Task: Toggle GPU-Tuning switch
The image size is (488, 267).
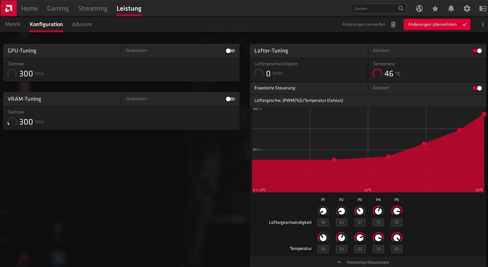Action: pyautogui.click(x=231, y=51)
